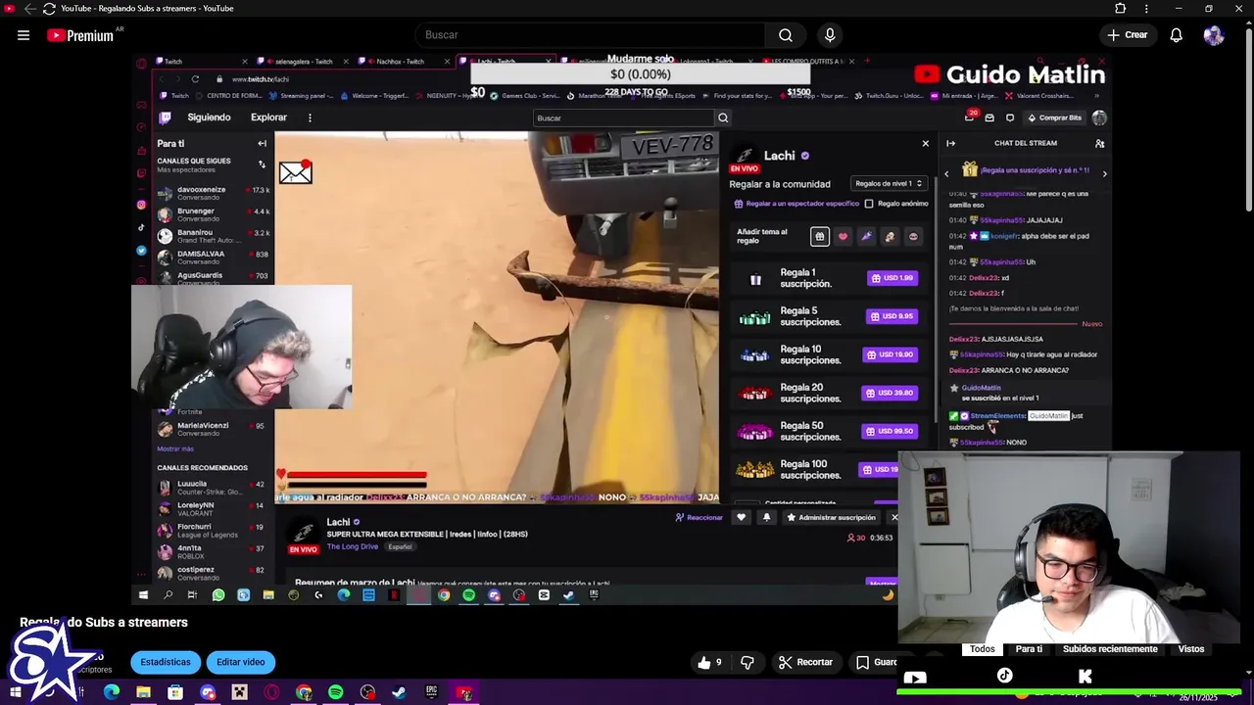This screenshot has width=1254, height=705.
Task: Toggle the heart follow button under the stream
Action: [x=742, y=518]
